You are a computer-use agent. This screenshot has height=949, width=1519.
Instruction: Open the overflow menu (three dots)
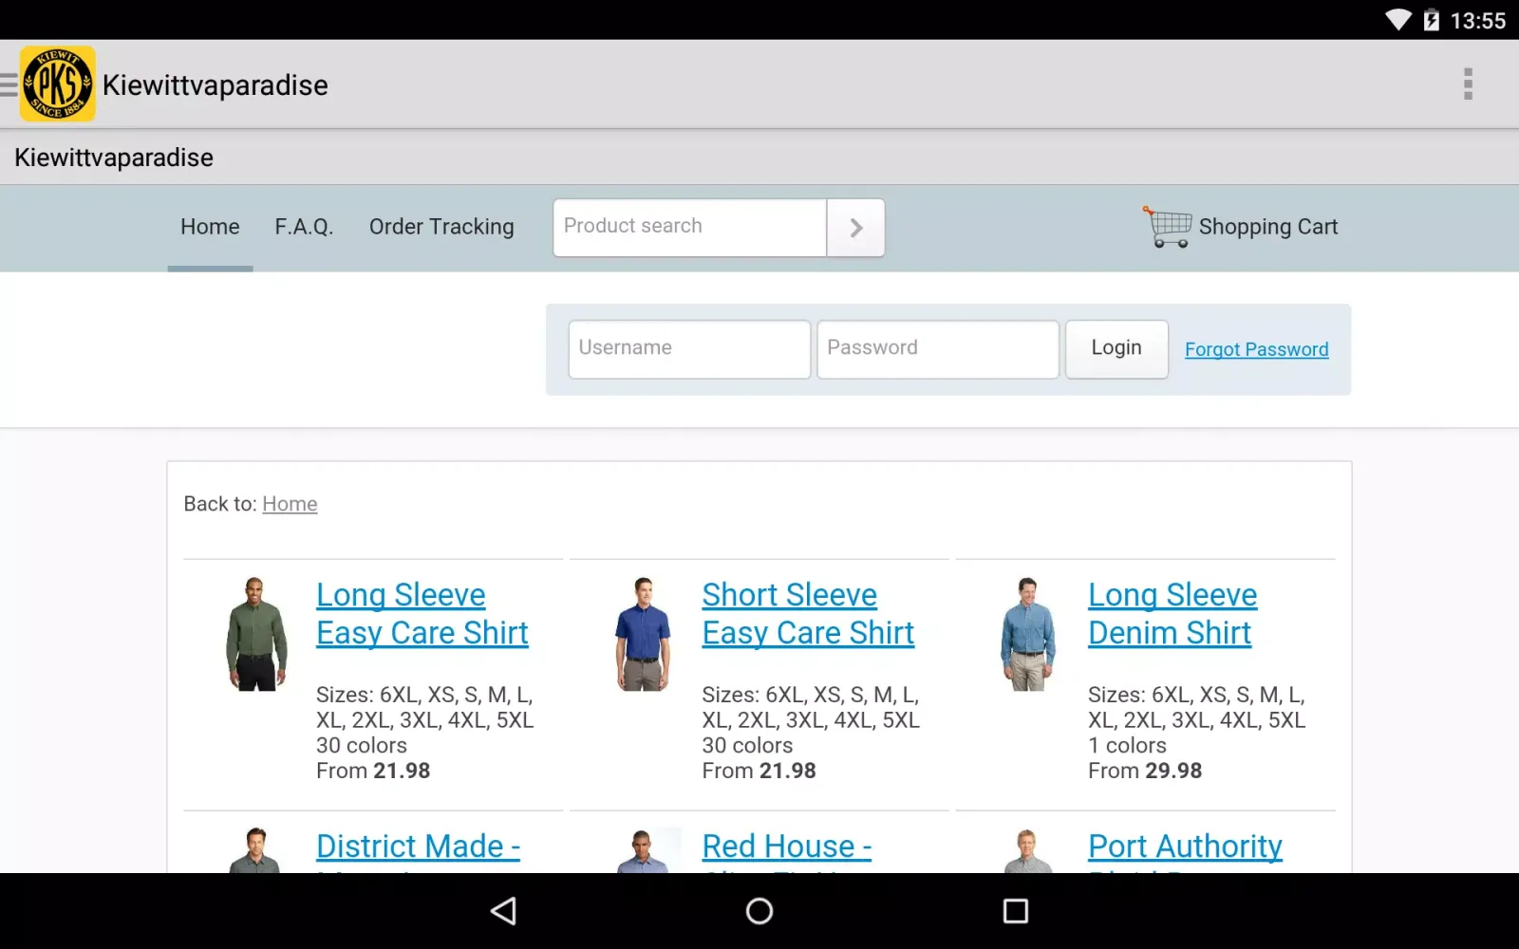click(x=1469, y=84)
